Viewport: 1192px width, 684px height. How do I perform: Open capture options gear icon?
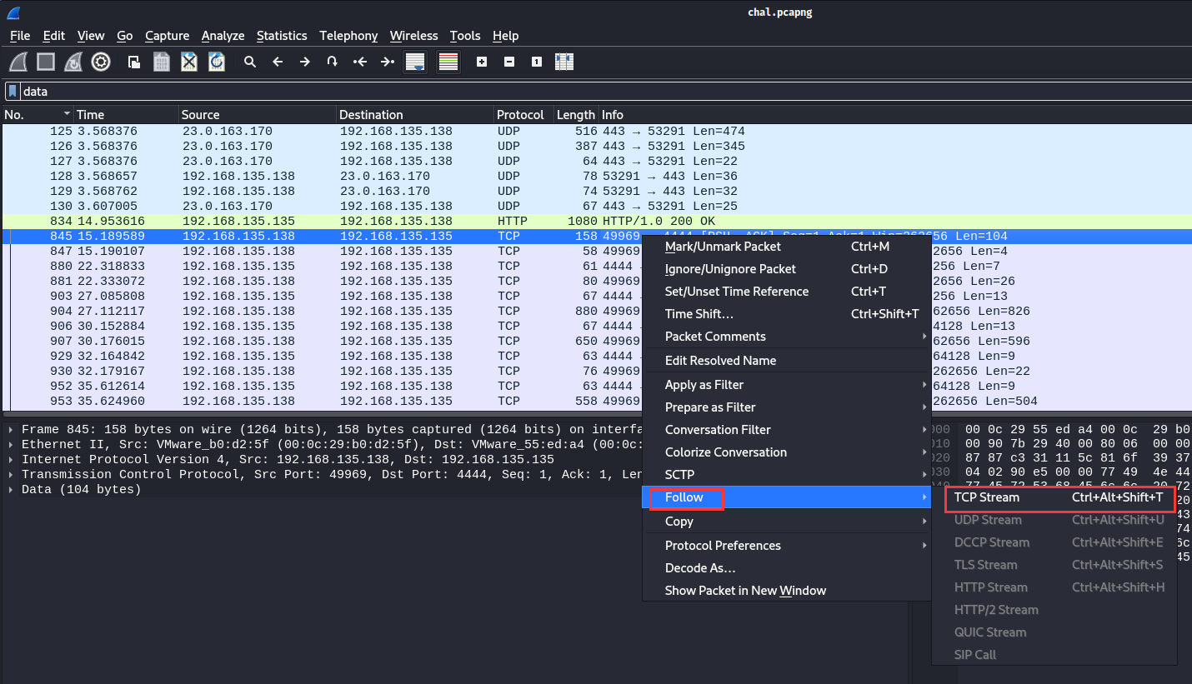pyautogui.click(x=101, y=62)
